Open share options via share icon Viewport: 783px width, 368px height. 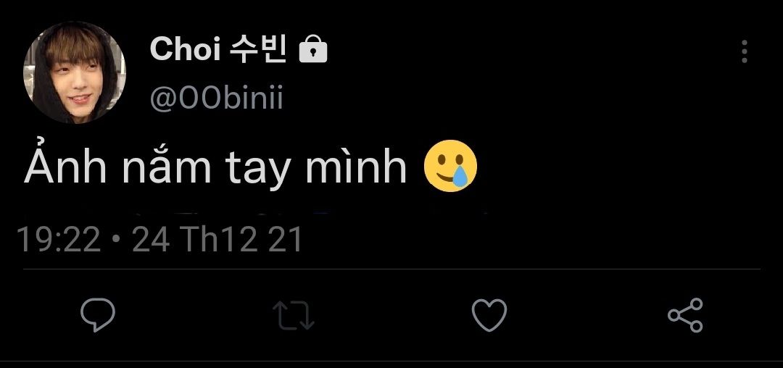pos(686,315)
